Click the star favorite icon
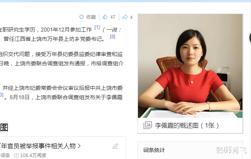 [x=81, y=17]
